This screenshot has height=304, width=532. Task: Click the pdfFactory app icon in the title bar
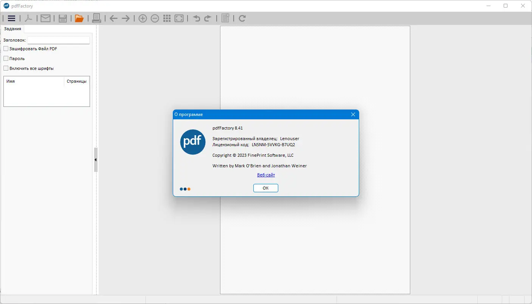[6, 6]
